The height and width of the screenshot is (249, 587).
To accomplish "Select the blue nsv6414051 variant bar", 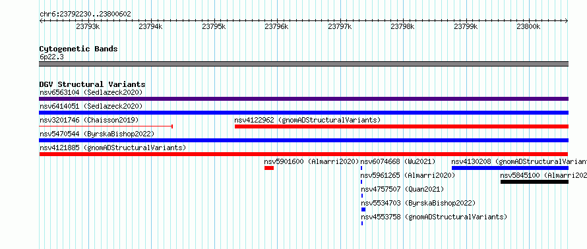I will 303,113.
